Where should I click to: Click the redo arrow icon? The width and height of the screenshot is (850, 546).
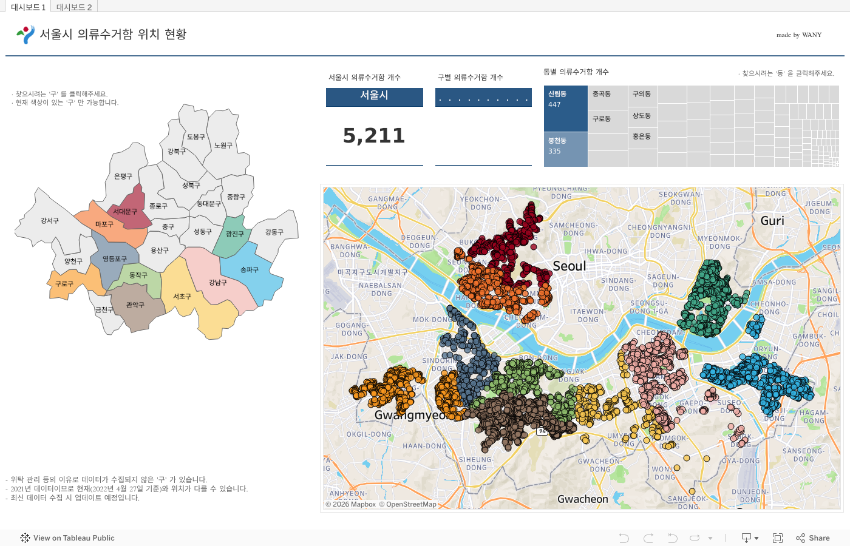tap(648, 538)
